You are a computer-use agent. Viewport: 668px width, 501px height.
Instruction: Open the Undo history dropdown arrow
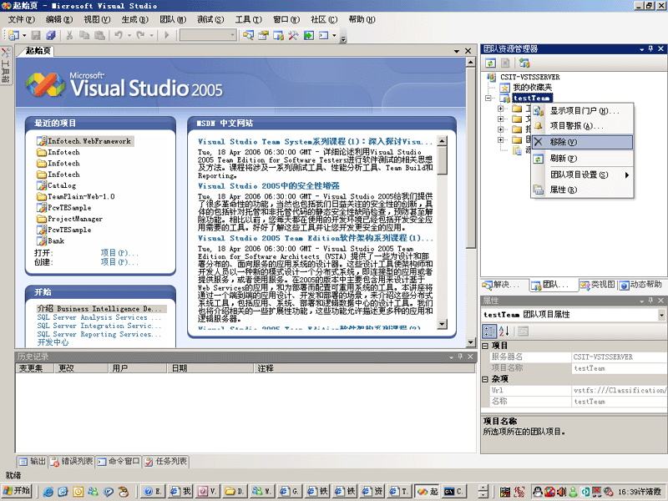[129, 35]
